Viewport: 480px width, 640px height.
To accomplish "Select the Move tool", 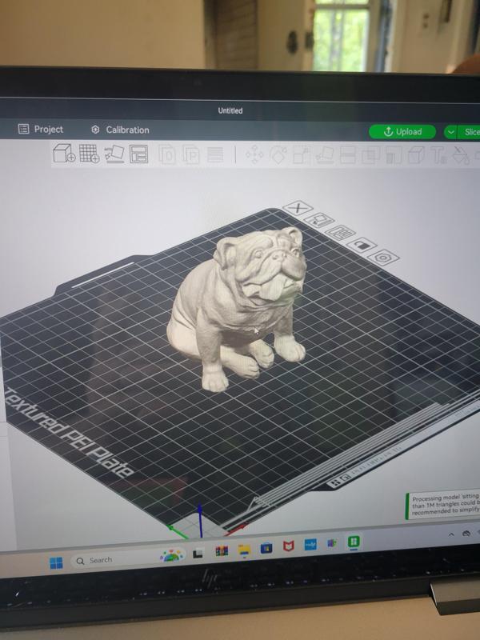I will [x=254, y=155].
